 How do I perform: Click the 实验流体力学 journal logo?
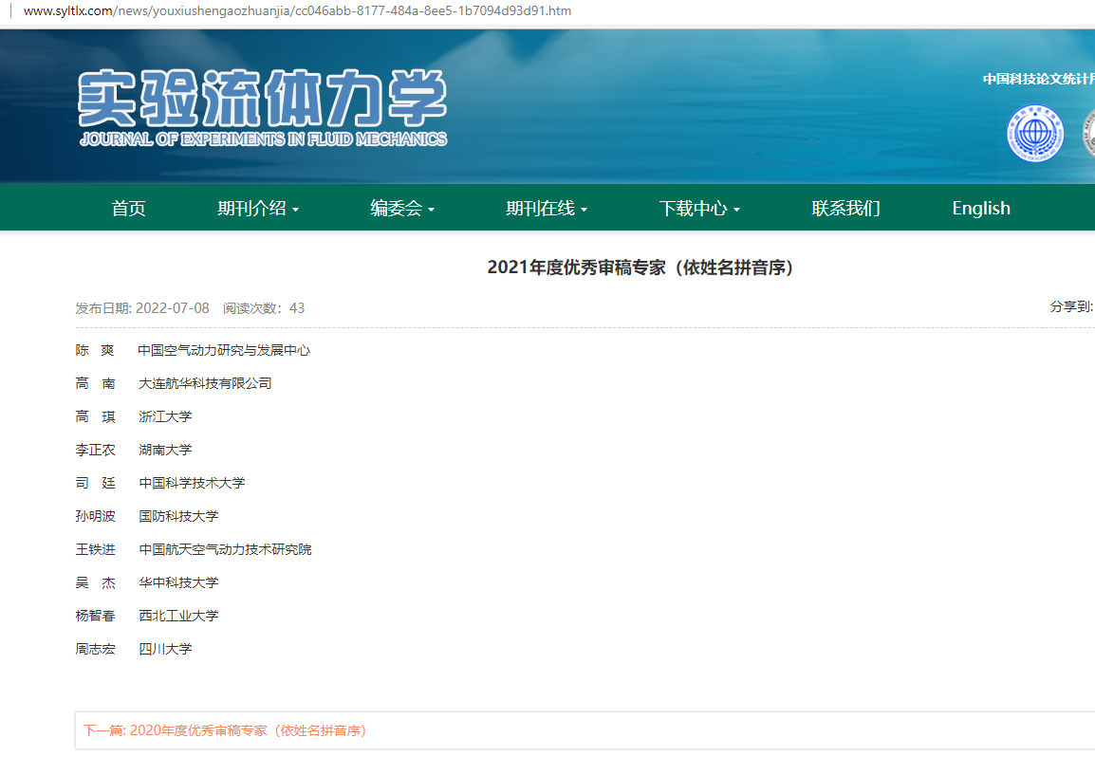(263, 108)
